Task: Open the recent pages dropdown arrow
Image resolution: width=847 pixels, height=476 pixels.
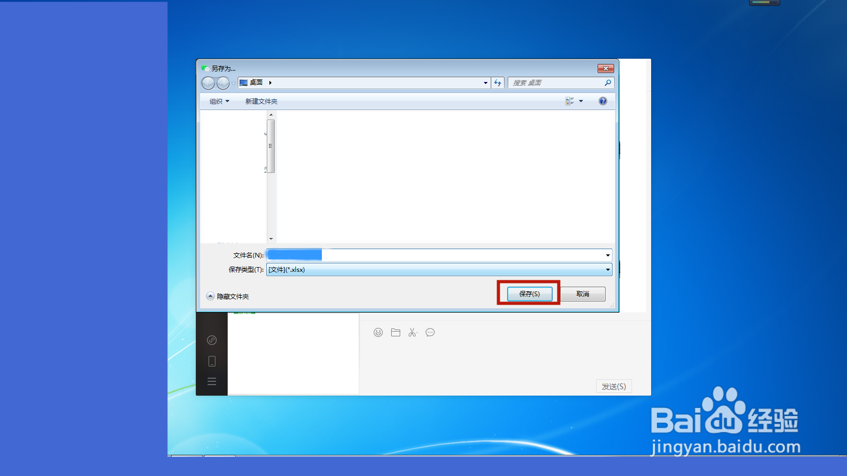Action: (233, 83)
